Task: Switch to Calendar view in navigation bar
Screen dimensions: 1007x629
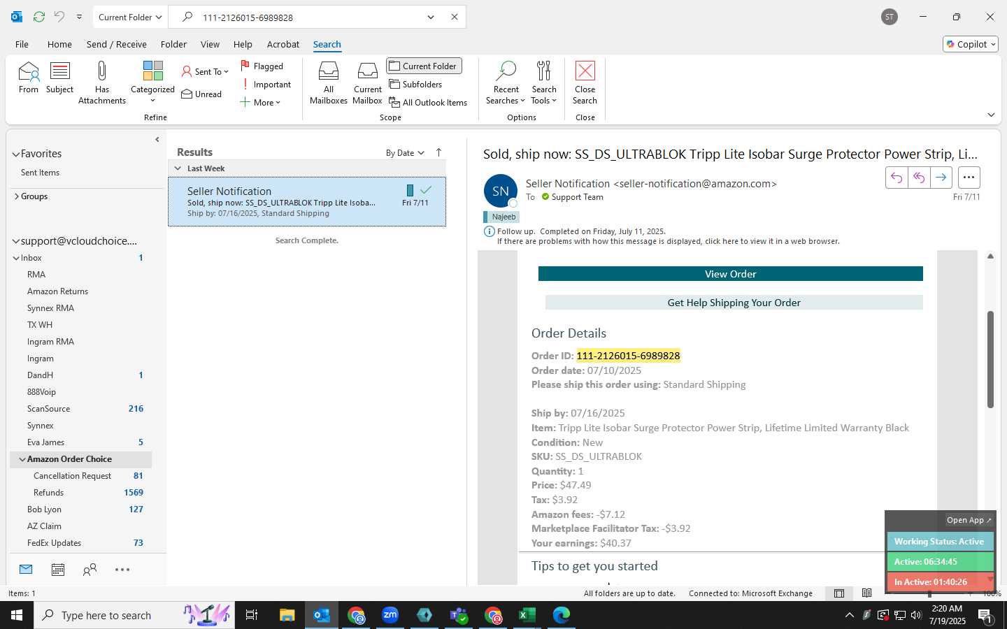Action: coord(58,570)
